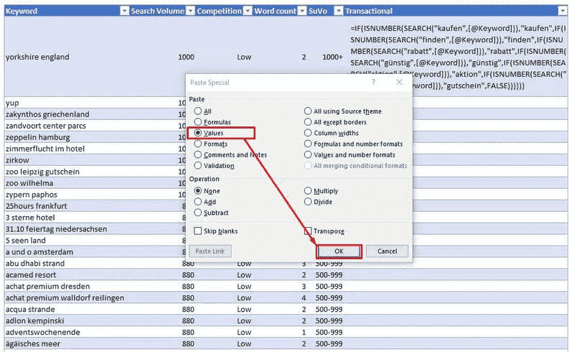Select the Subtract operation
The image size is (574, 352).
[198, 213]
